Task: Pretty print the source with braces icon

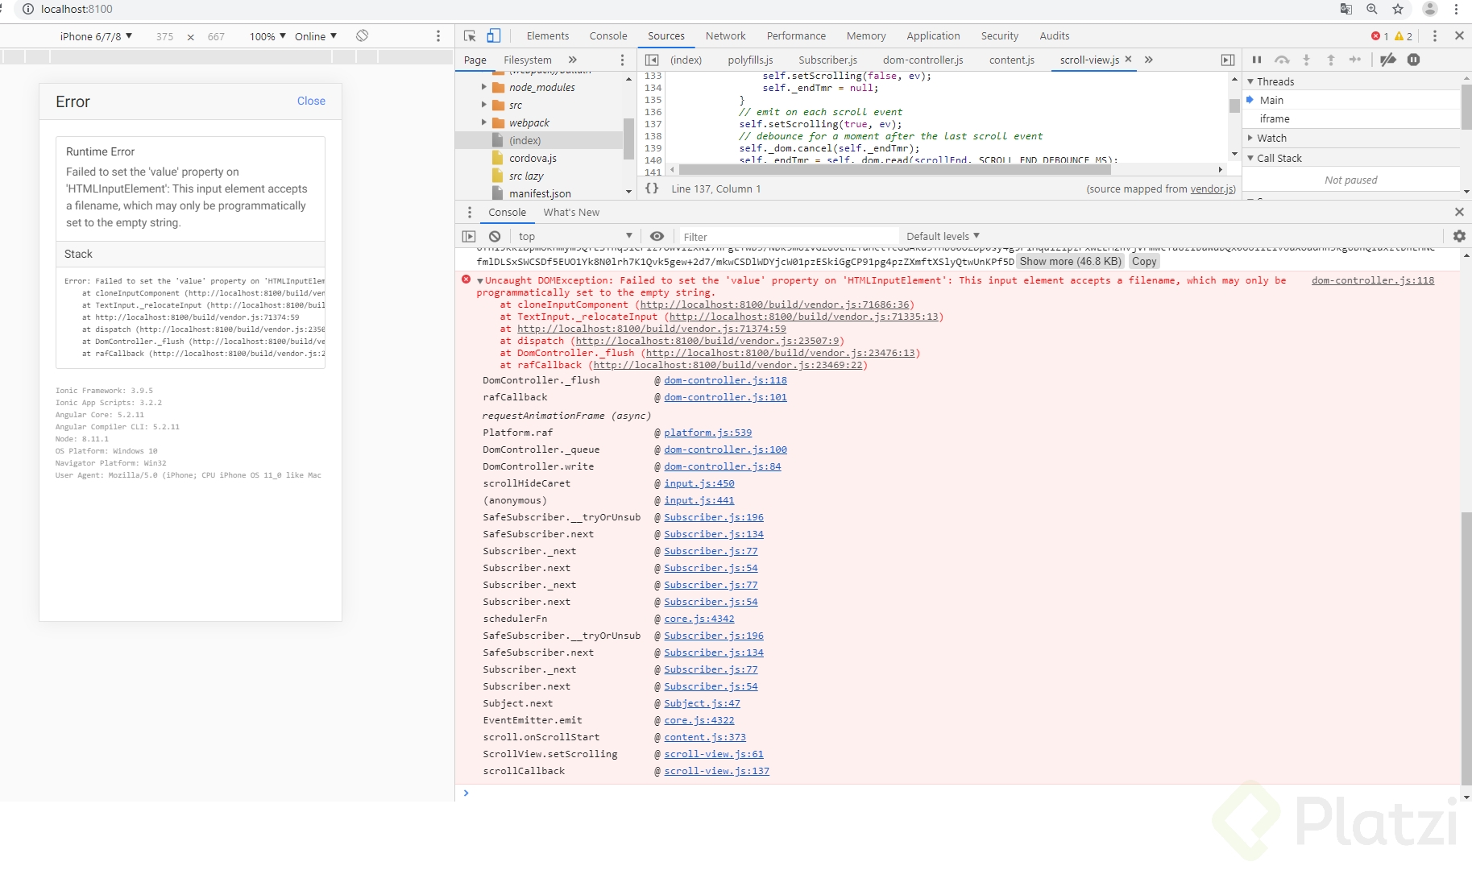Action: pos(652,188)
